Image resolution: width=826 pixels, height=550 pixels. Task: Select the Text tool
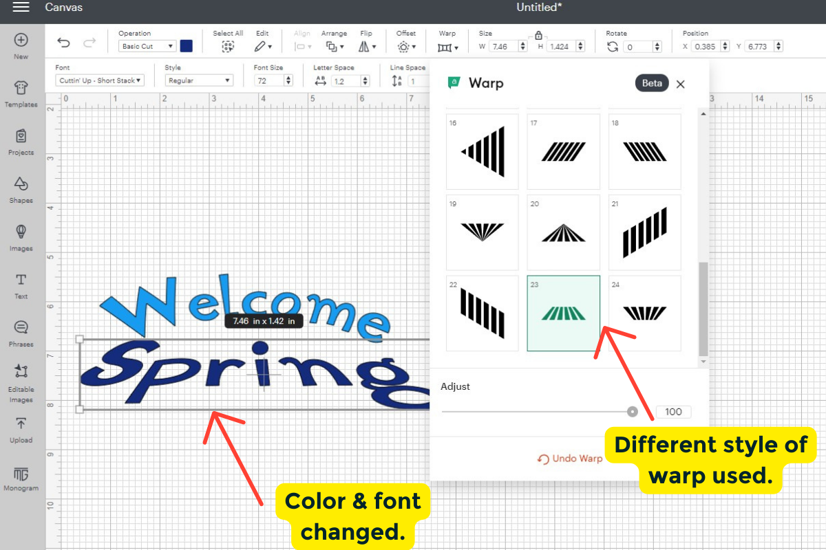[x=21, y=286]
